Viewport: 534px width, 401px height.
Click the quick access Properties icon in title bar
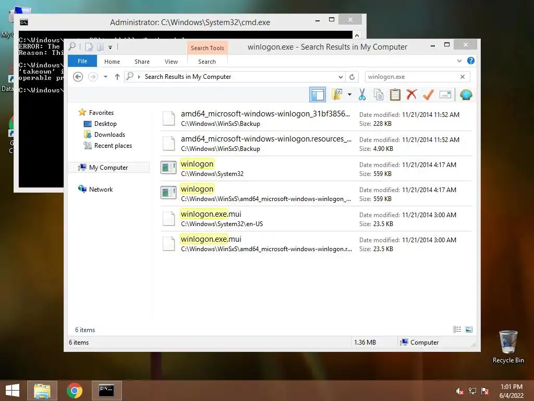pos(89,47)
